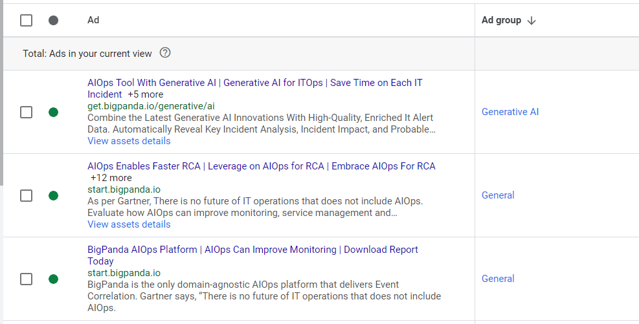Open the Generative AI ad group link

510,112
